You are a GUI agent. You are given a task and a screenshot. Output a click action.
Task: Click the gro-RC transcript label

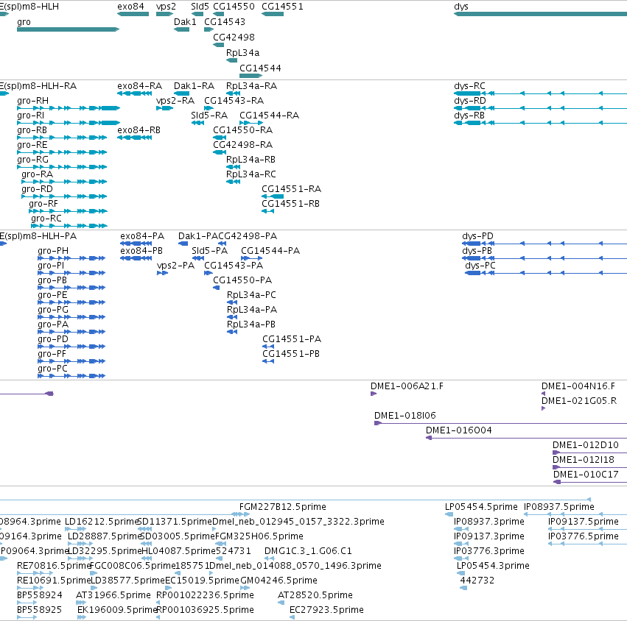point(46,219)
